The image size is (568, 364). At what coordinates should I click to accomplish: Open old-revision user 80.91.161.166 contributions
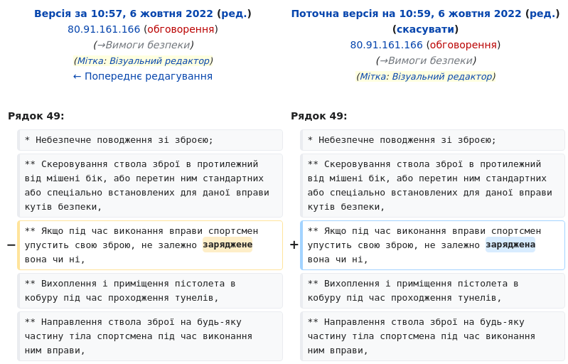click(104, 29)
